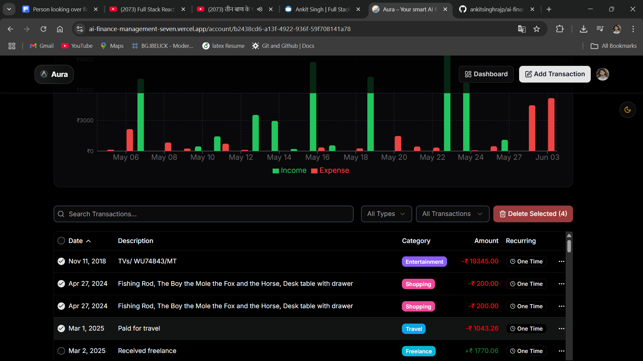The image size is (643, 361).
Task: Go back in browser
Action: tap(10, 29)
